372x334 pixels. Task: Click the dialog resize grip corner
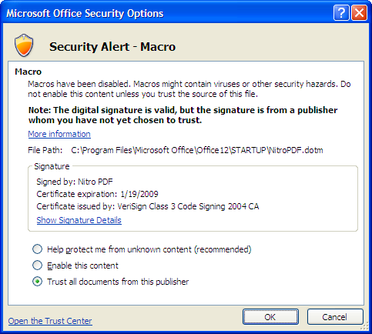click(364, 326)
